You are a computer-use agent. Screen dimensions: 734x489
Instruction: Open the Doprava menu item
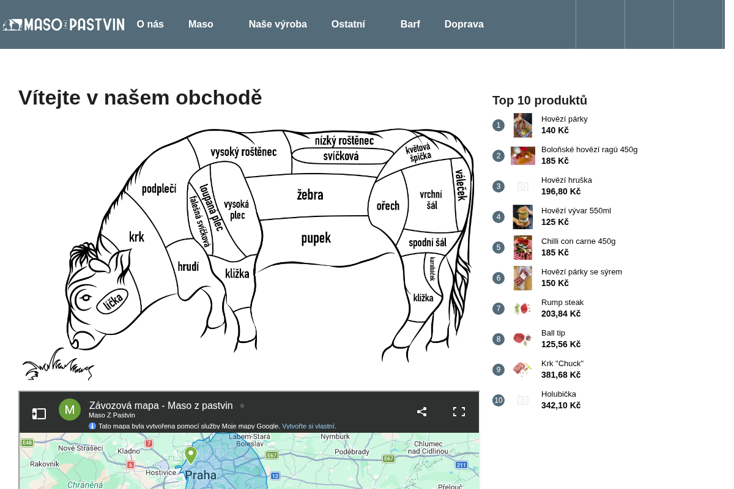tap(464, 24)
